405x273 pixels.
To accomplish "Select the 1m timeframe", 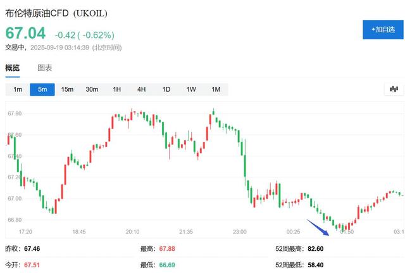I will point(18,89).
